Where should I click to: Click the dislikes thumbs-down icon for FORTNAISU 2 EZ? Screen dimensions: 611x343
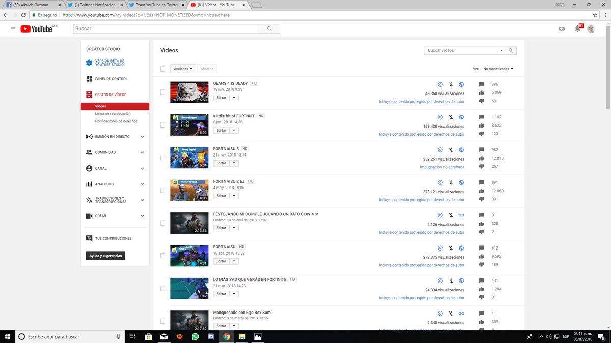(481, 199)
